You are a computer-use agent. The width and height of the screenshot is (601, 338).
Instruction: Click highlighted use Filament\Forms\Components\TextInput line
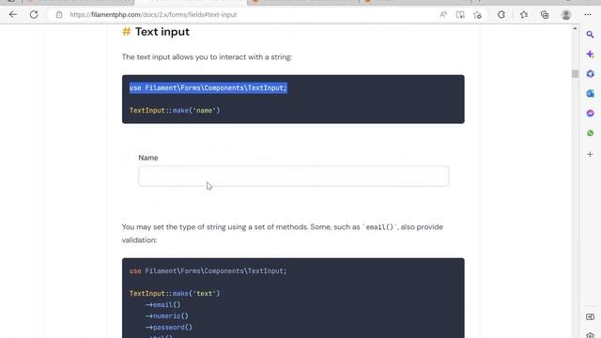[208, 87]
